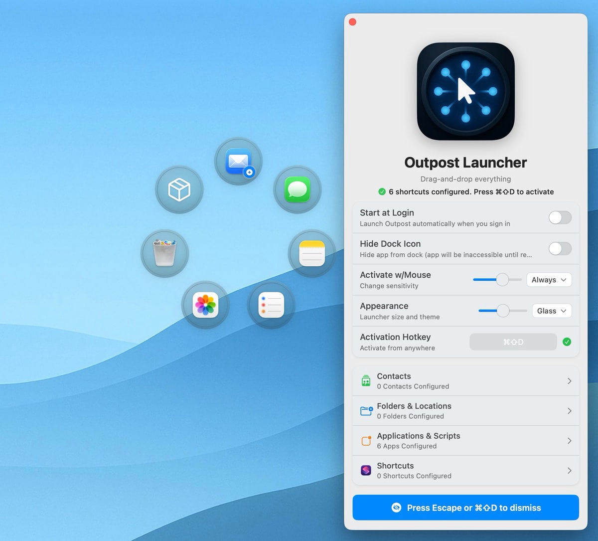Viewport: 598px width, 541px height.
Task: Close the Outpost Launcher window
Action: [x=353, y=22]
